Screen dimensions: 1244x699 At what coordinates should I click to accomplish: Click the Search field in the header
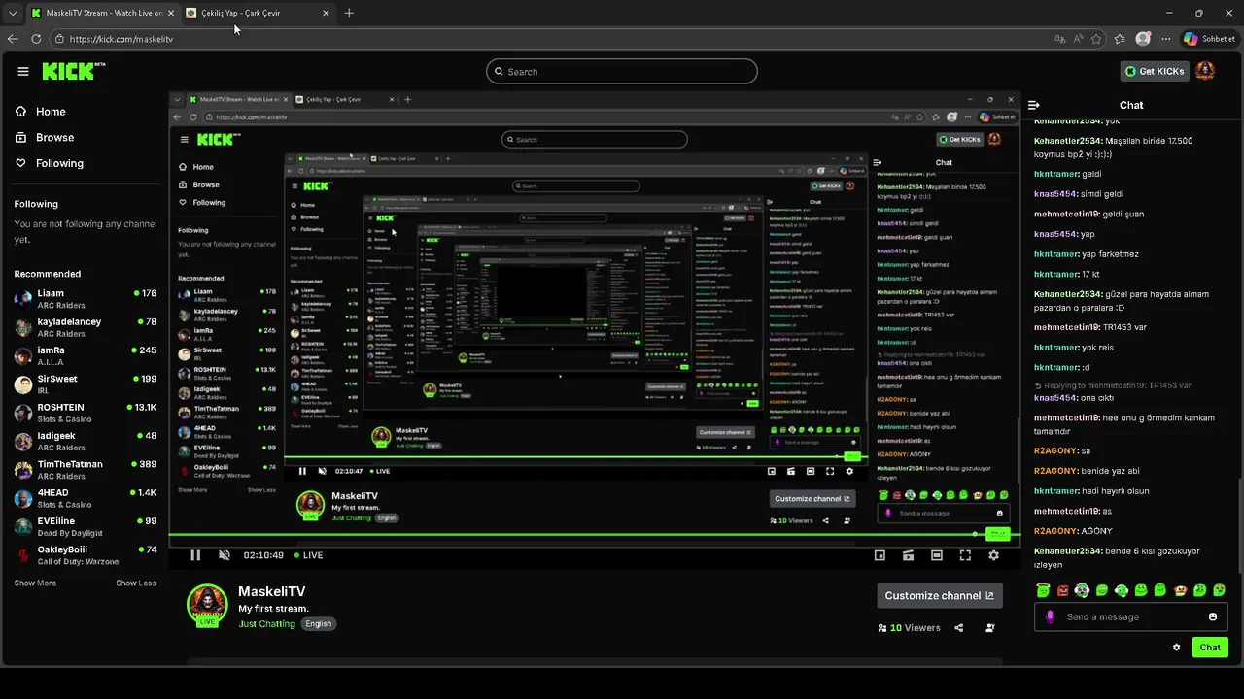click(x=622, y=71)
